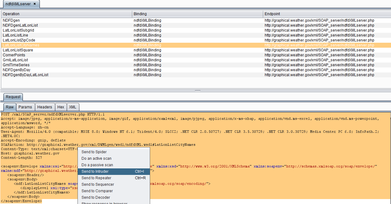
Task: Send the request to Intruder
Action: (95, 171)
